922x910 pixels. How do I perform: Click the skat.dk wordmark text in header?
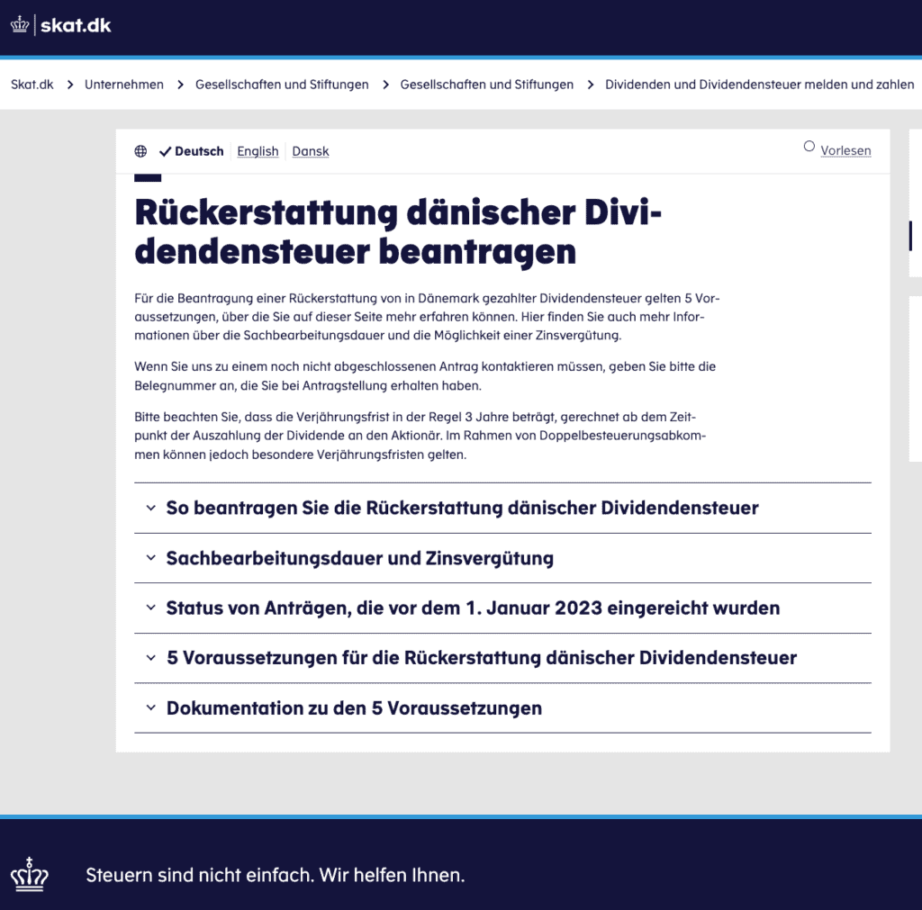tap(76, 25)
